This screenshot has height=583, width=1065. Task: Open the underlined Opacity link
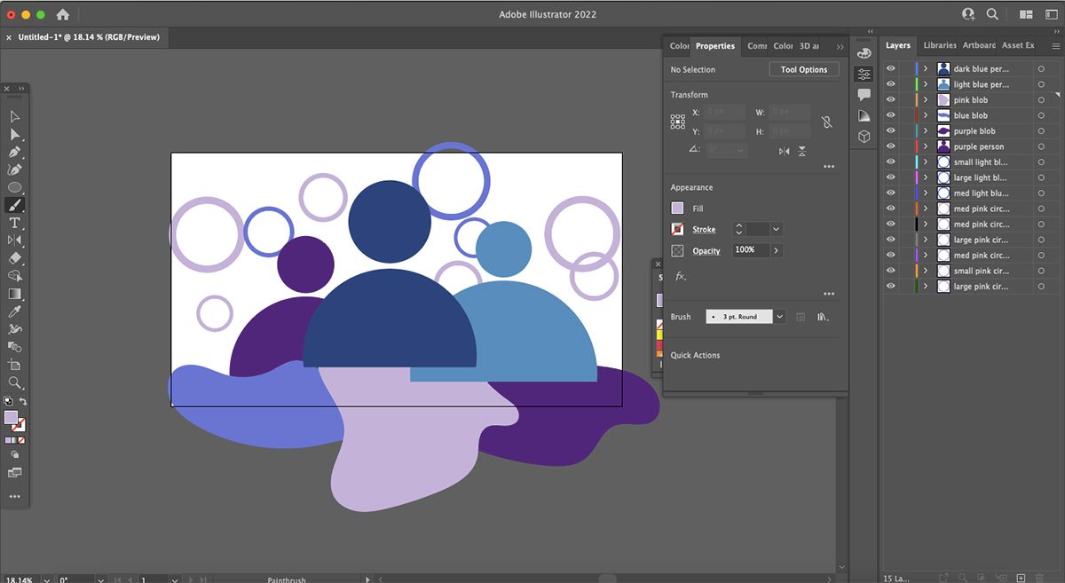click(706, 251)
